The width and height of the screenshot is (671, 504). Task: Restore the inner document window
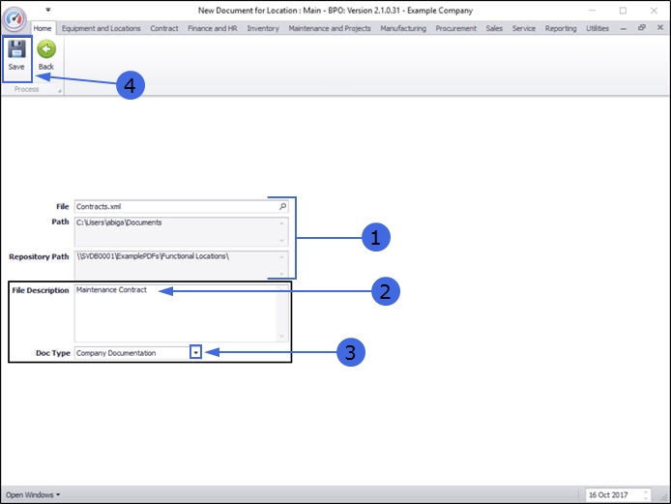pos(641,27)
